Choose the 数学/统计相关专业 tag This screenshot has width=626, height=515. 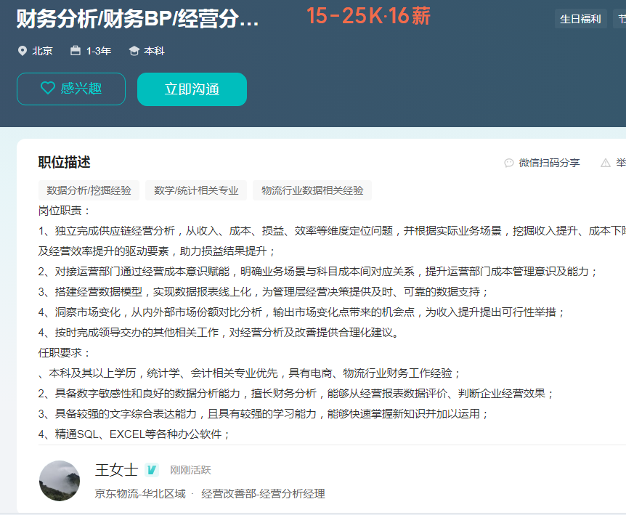click(196, 190)
